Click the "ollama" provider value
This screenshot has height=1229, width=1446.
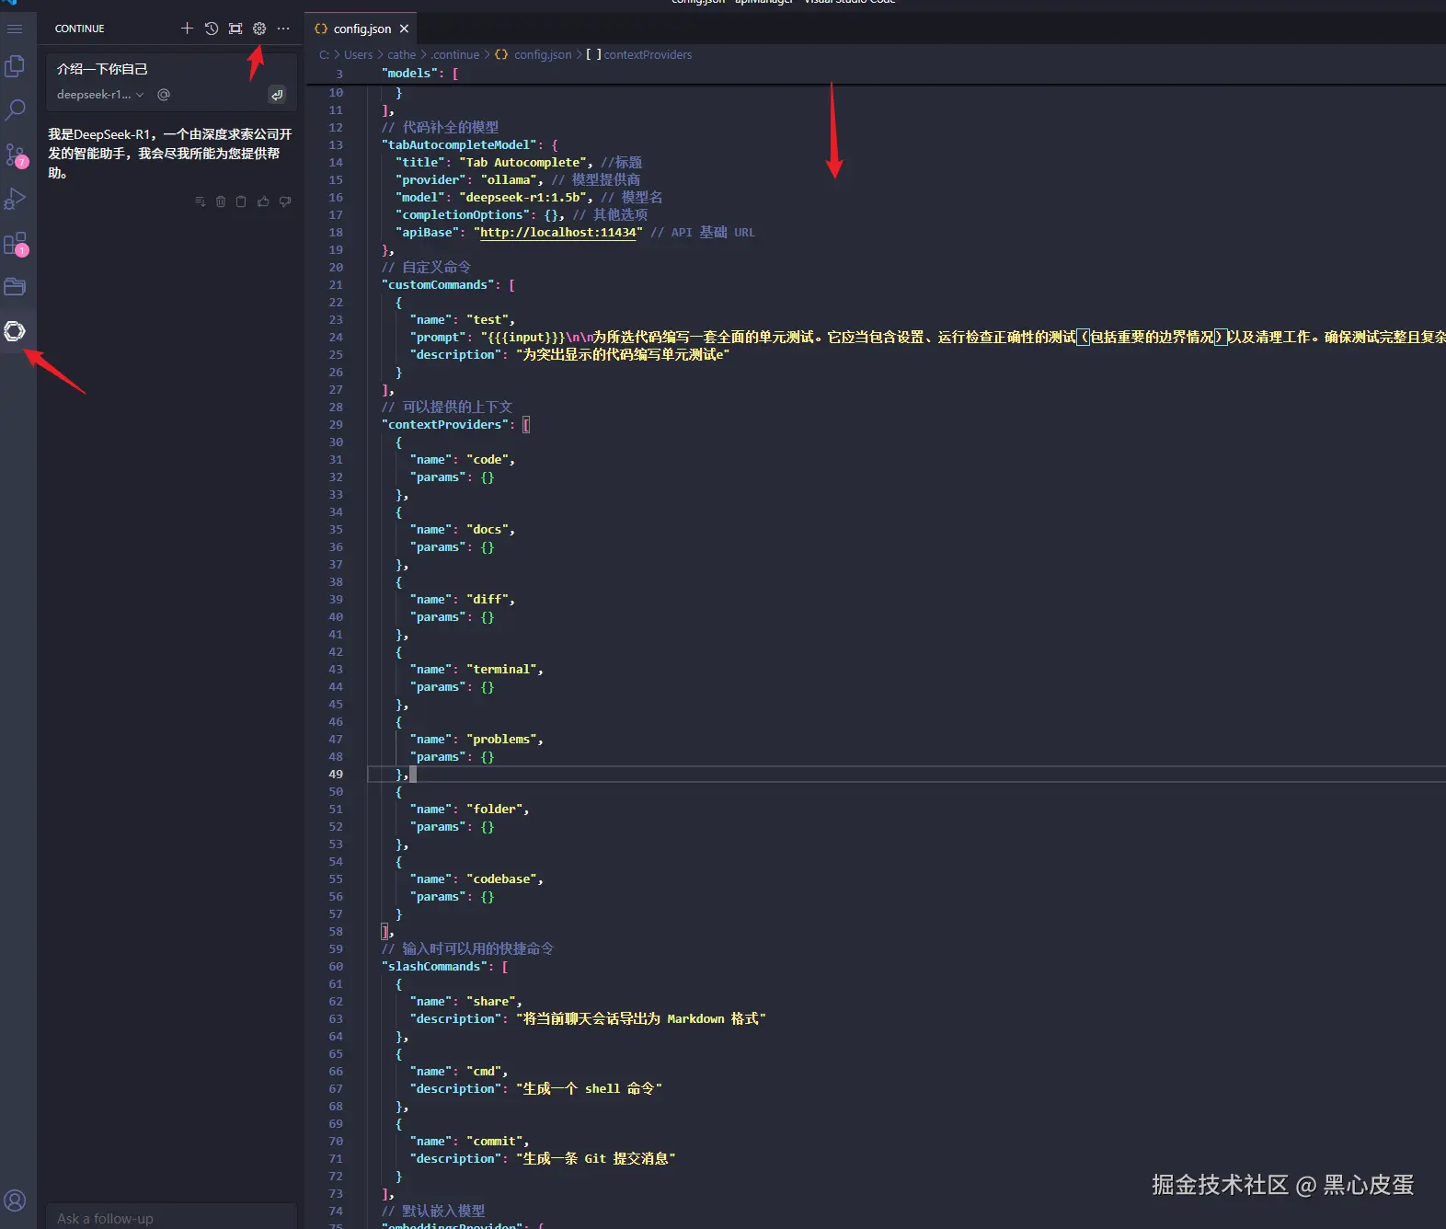pyautogui.click(x=509, y=180)
